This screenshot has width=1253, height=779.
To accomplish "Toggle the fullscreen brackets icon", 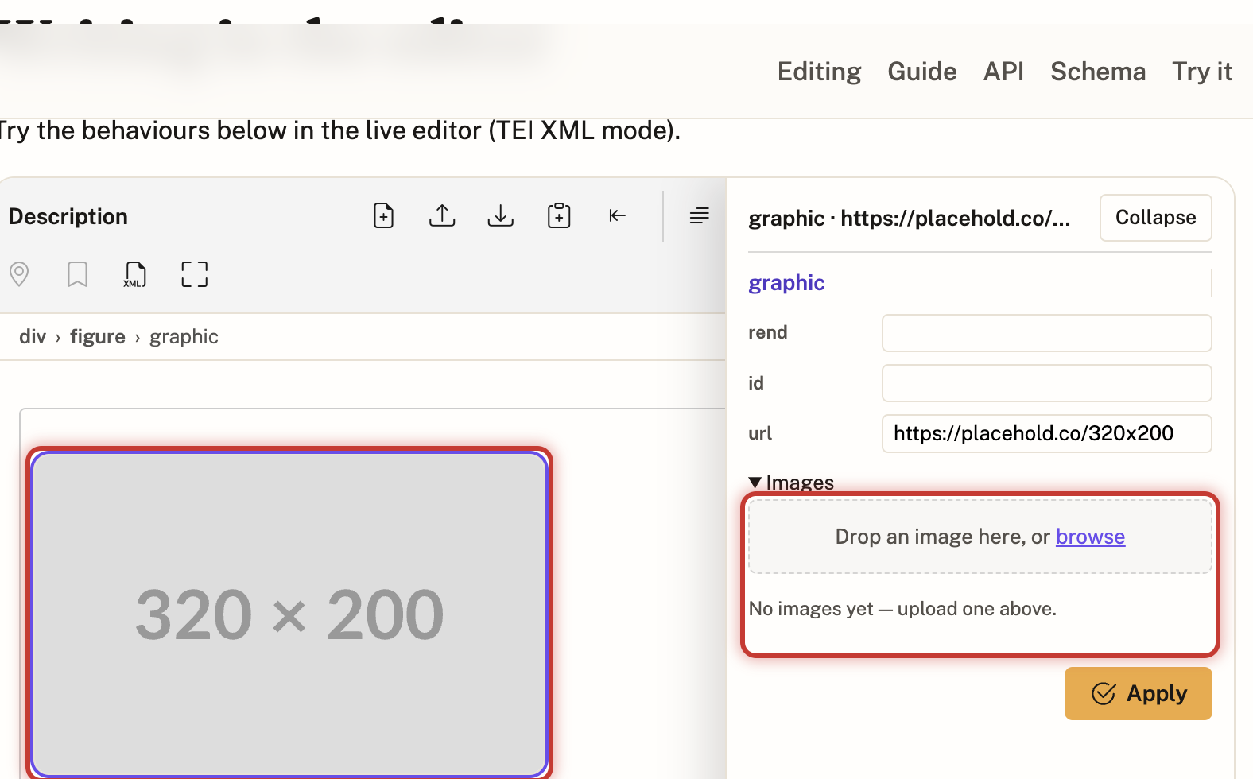I will point(194,274).
